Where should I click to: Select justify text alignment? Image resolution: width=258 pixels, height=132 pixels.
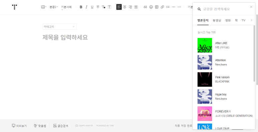point(136,7)
